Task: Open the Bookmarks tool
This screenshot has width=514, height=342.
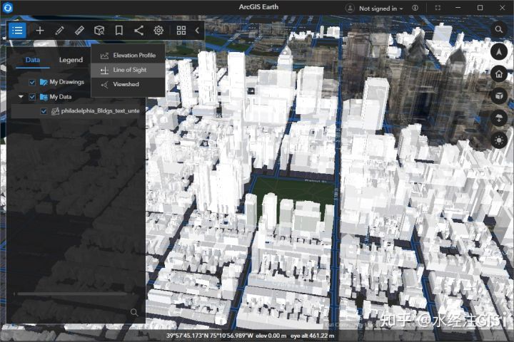Action: click(x=119, y=31)
